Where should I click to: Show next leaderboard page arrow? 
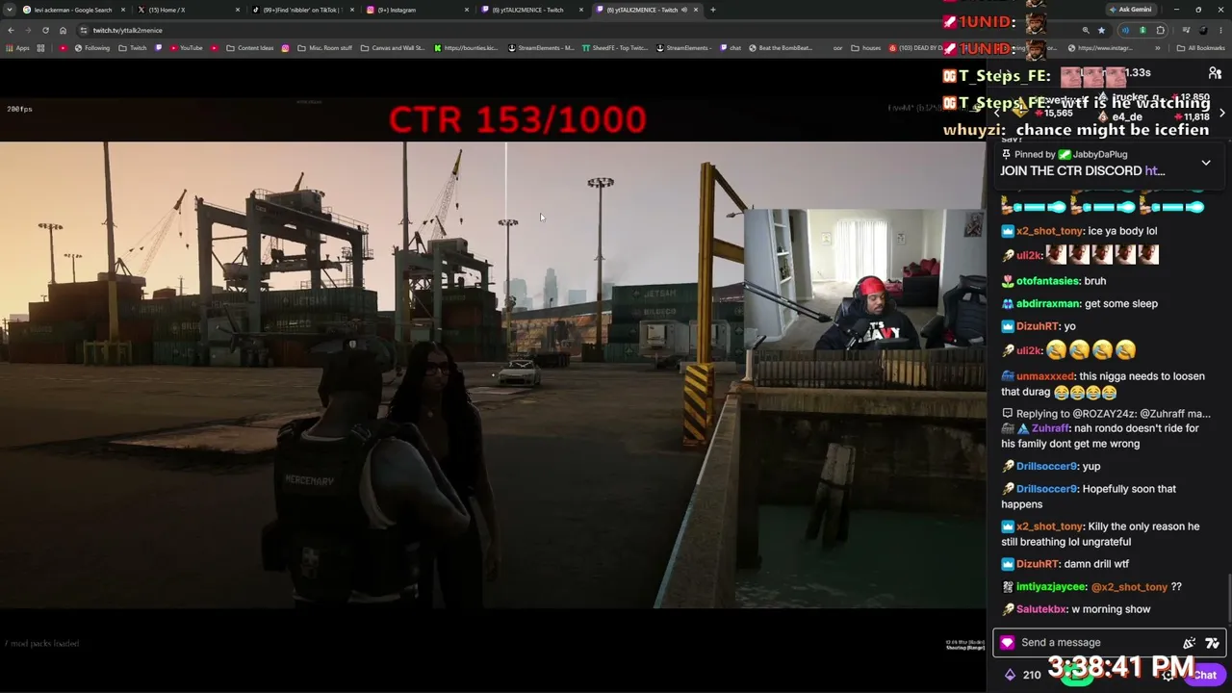click(1222, 113)
